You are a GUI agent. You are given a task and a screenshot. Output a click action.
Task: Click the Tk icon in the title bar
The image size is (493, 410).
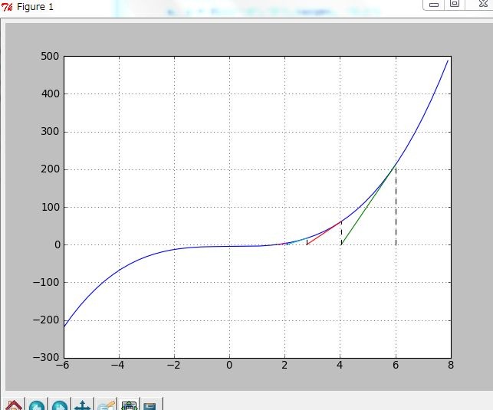(x=7, y=6)
